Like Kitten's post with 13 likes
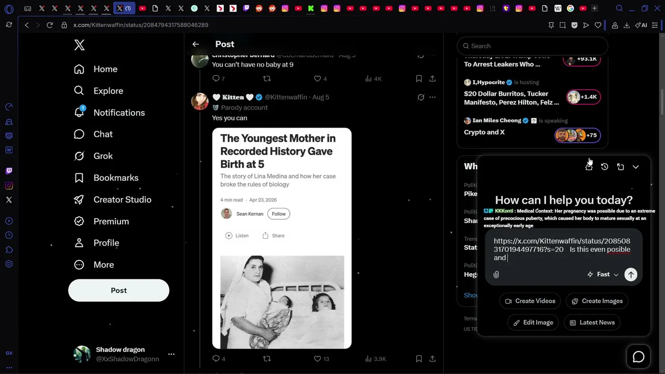 [x=322, y=358]
